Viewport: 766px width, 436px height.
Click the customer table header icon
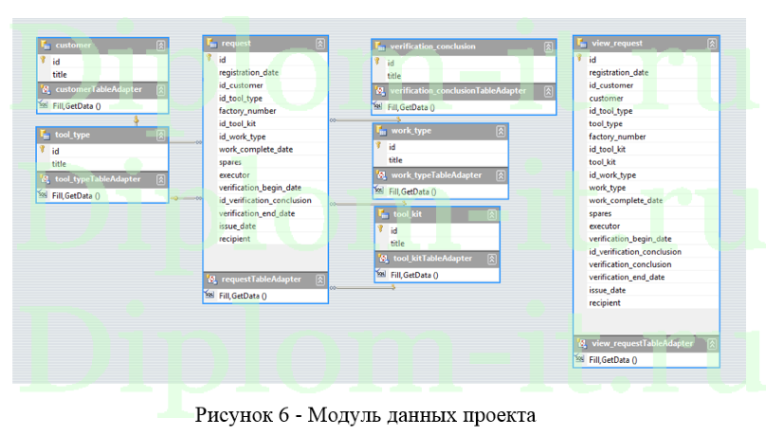(x=45, y=45)
